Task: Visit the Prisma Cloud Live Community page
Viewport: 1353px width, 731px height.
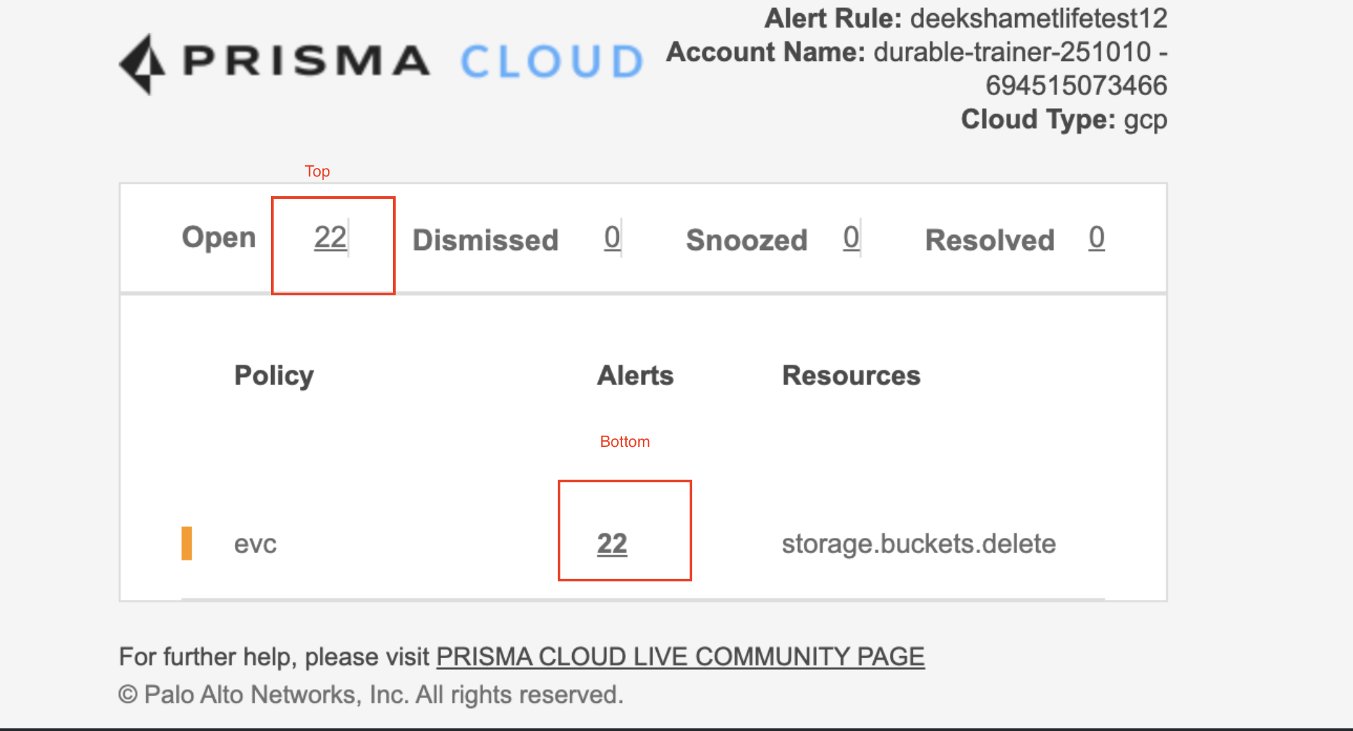Action: [x=680, y=656]
